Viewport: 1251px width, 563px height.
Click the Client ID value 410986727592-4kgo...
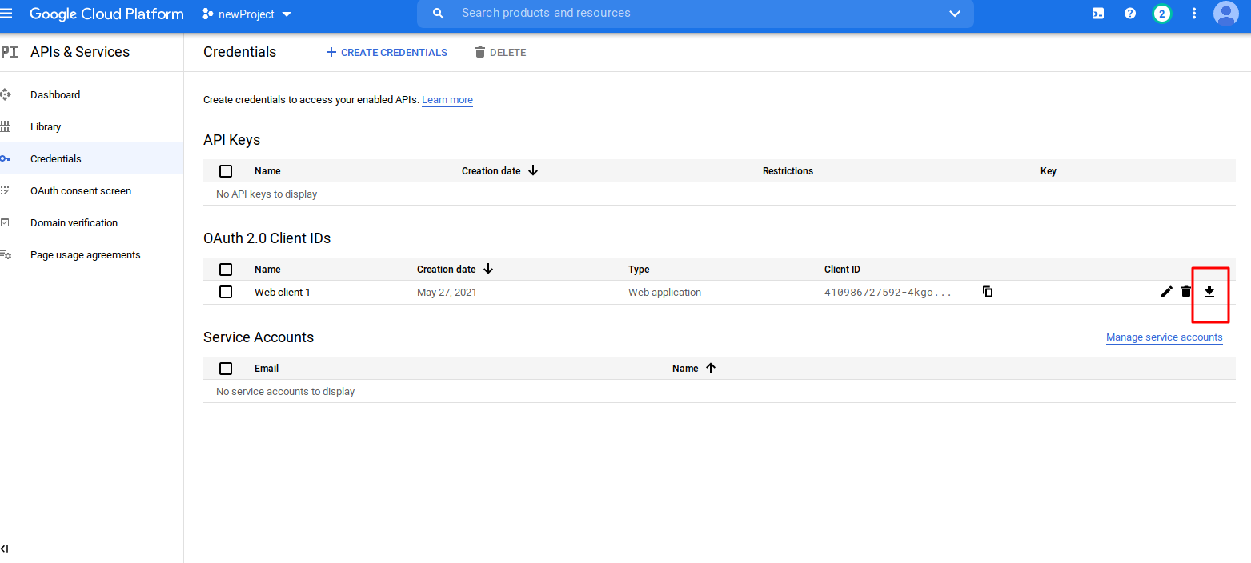pos(888,293)
